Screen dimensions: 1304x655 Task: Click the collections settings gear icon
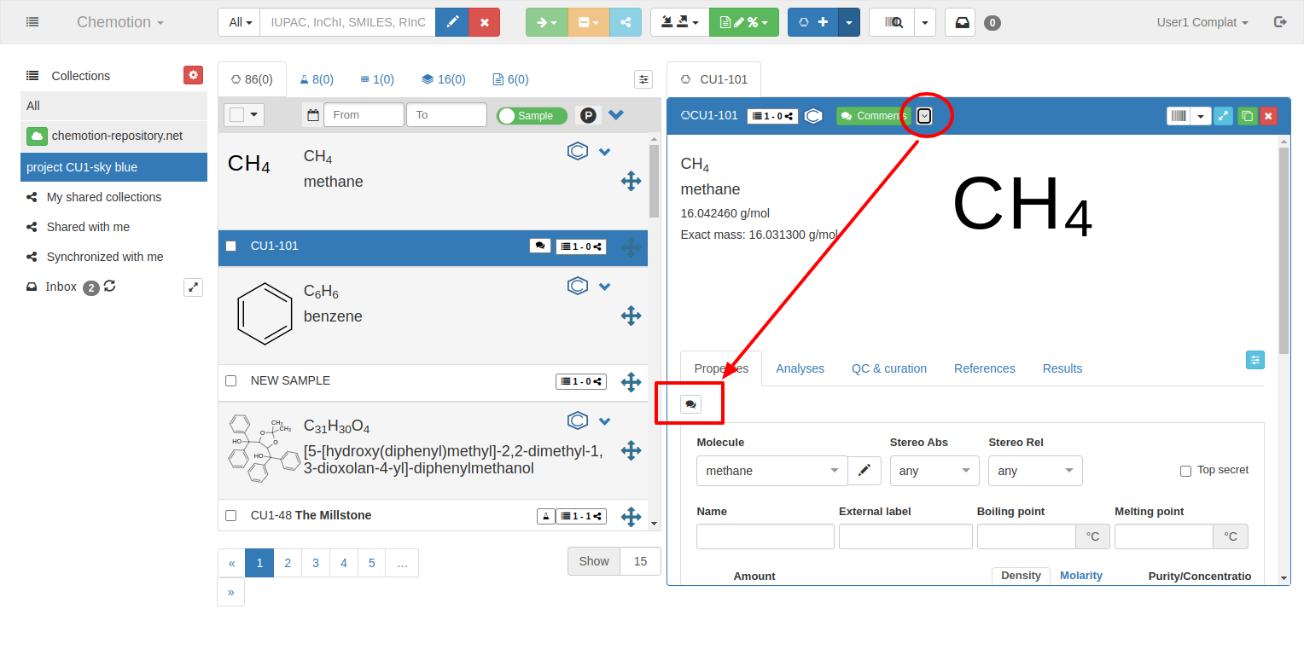pos(194,75)
